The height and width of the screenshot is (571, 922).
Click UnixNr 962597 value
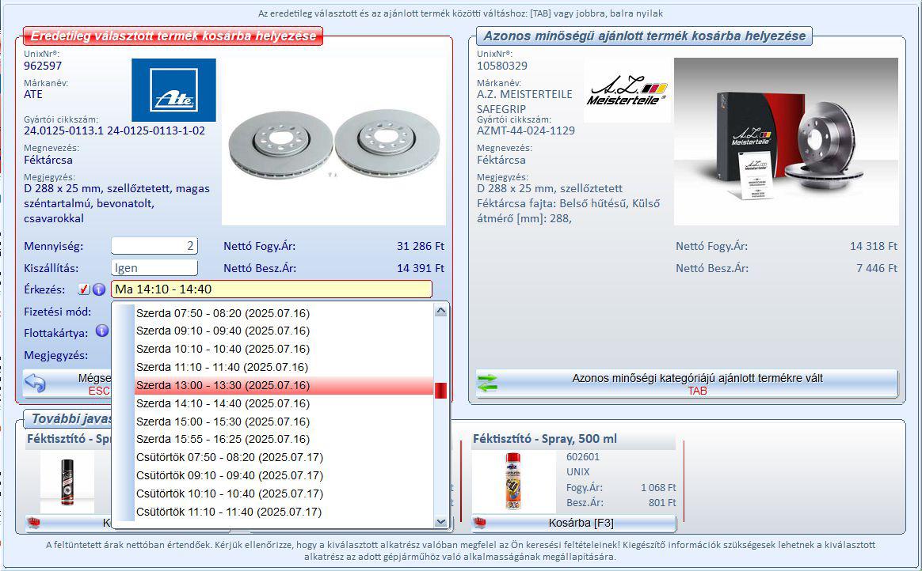[43, 66]
